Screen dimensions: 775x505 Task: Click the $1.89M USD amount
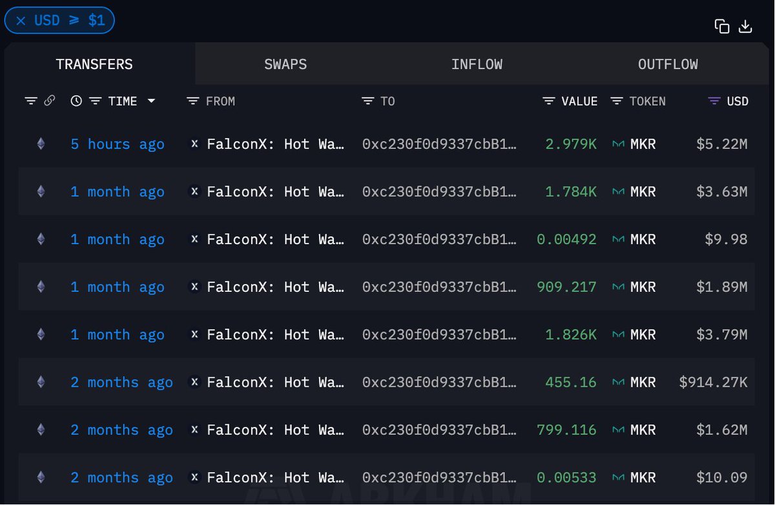[x=721, y=287]
